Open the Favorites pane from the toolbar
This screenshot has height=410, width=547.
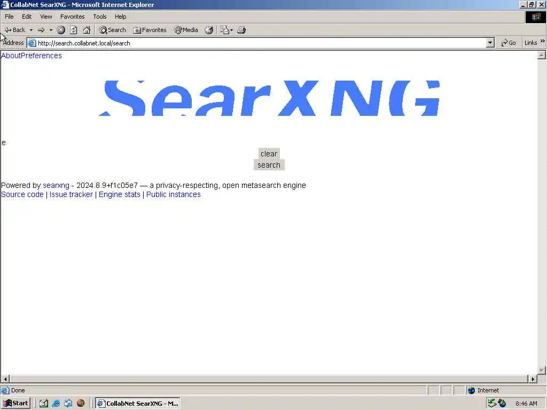(x=150, y=30)
